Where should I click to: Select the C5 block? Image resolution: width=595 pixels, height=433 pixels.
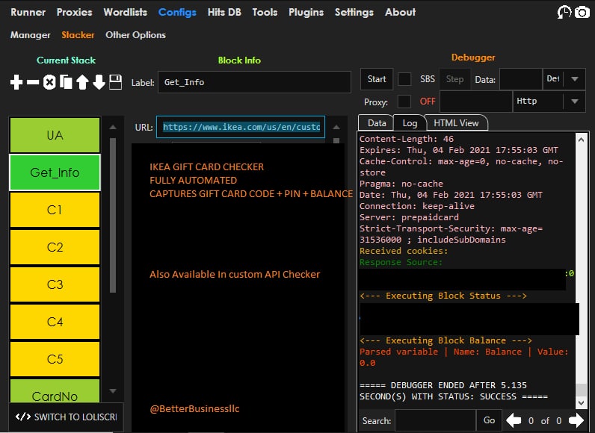[x=55, y=359]
